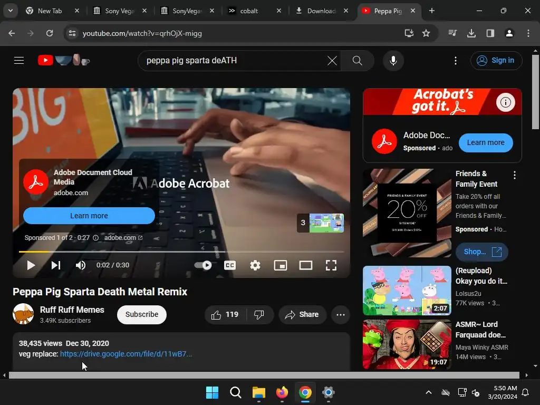Switch to the Download tab

[321, 11]
